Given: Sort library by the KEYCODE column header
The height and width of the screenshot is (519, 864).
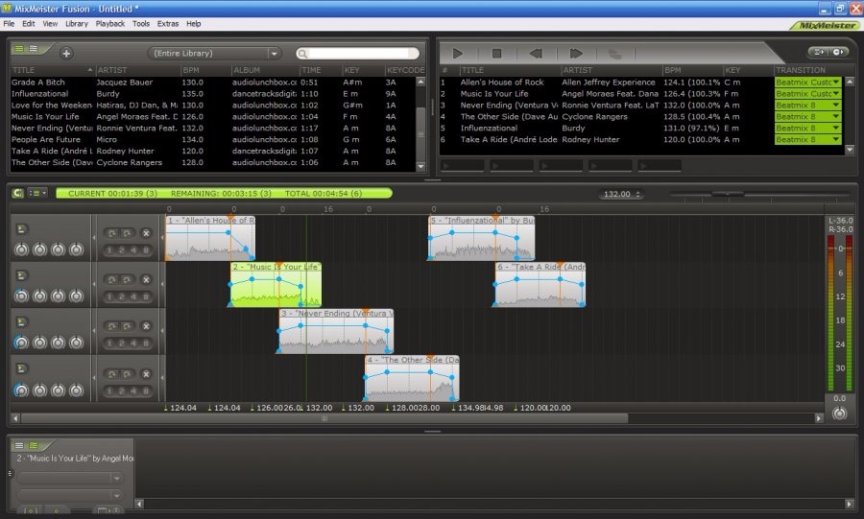Looking at the screenshot, I should [x=405, y=70].
